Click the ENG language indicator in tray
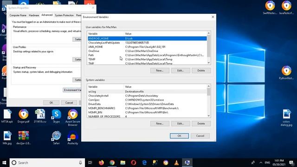This screenshot has height=167, width=297. [x=267, y=163]
